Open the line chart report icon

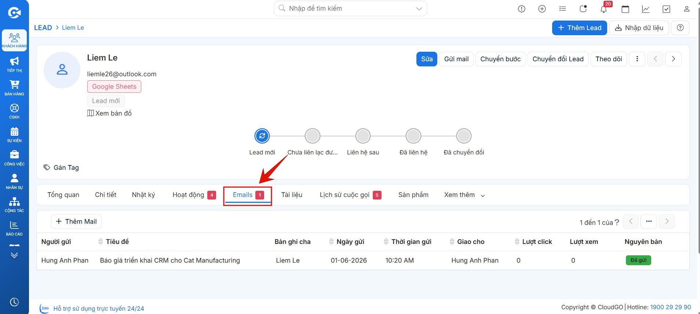[646, 9]
